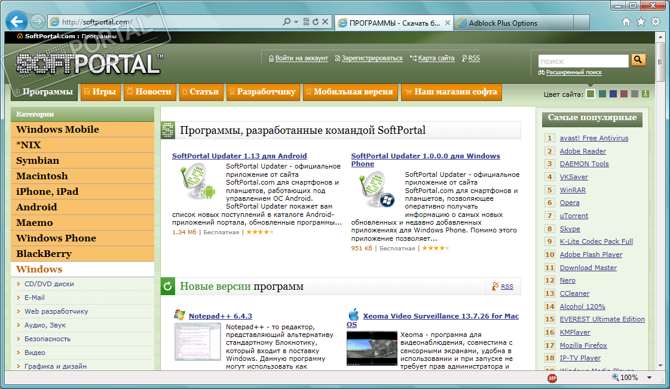Open the search magnifier in address bar
This screenshot has height=389, width=670.
[x=287, y=22]
